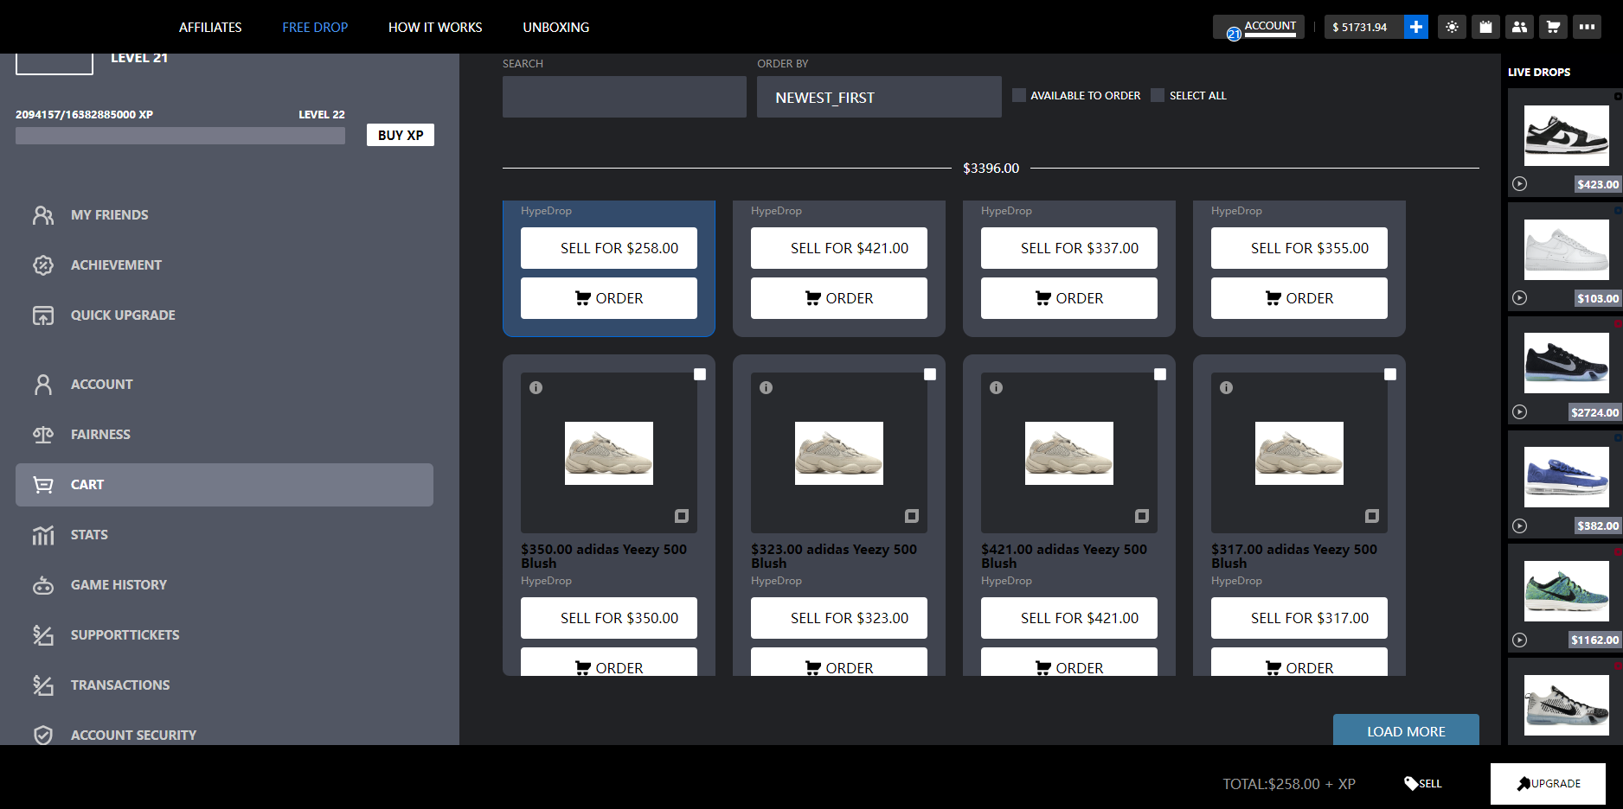1623x809 pixels.
Task: Click the XP progress bar toward Level 22
Action: (x=180, y=136)
